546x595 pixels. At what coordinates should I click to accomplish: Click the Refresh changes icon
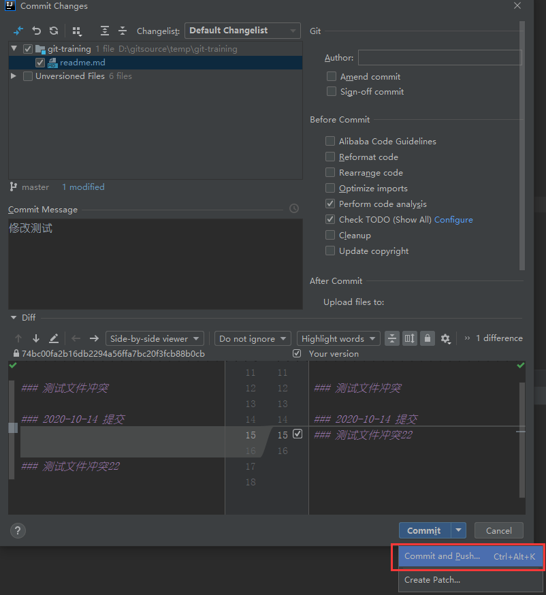pos(54,31)
